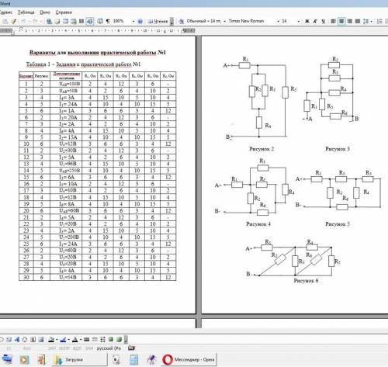The image size is (388, 367).
Task: Open Fill Color dropdown arrow
Action: (x=57, y=339)
